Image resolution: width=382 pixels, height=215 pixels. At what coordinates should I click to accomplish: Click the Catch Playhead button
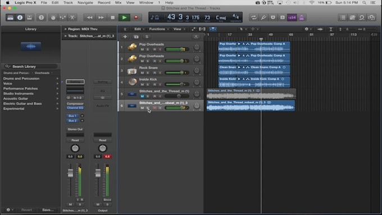pos(213,29)
